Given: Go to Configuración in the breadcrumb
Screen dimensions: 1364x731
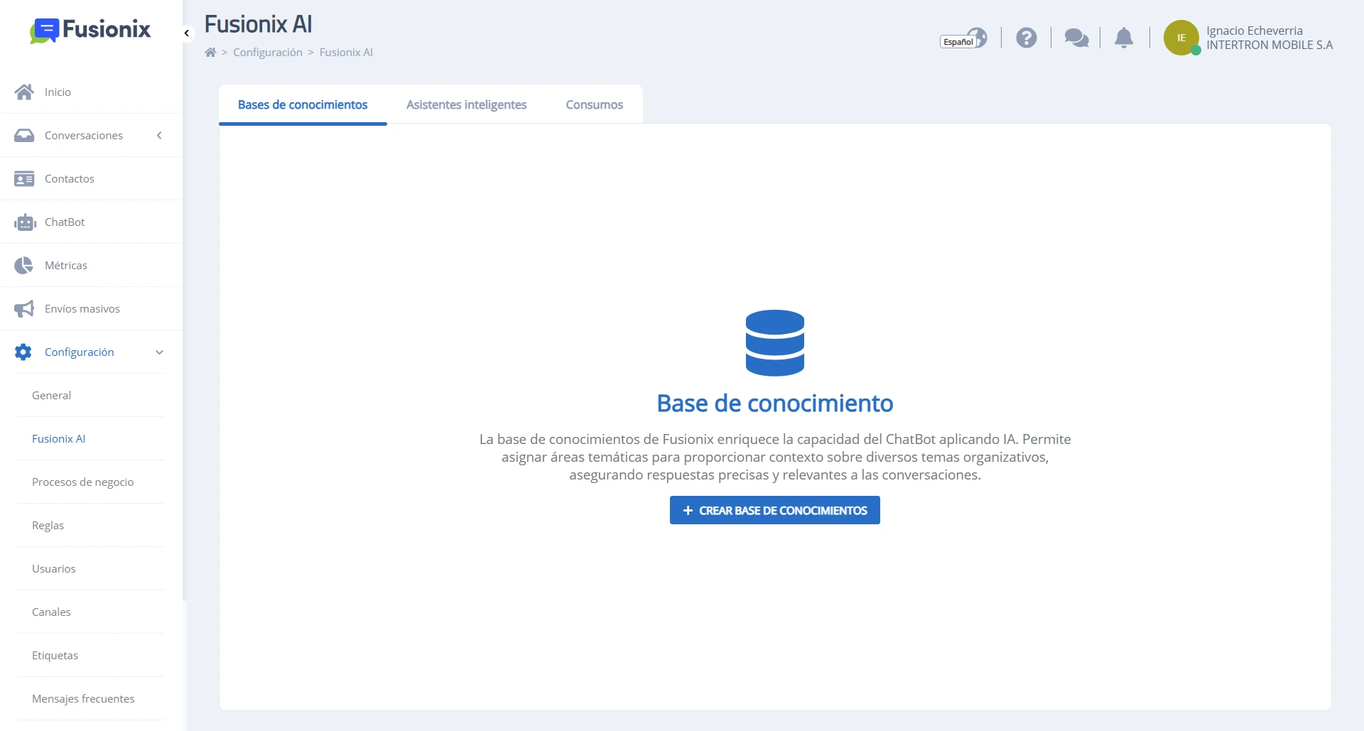Looking at the screenshot, I should pyautogui.click(x=268, y=53).
